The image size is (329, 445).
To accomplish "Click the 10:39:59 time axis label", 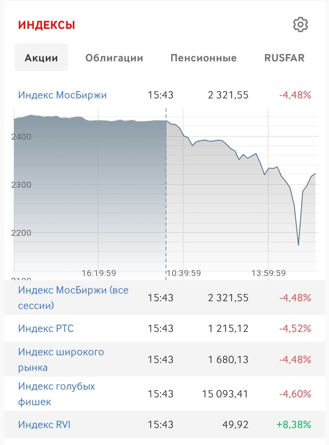I will (x=184, y=273).
